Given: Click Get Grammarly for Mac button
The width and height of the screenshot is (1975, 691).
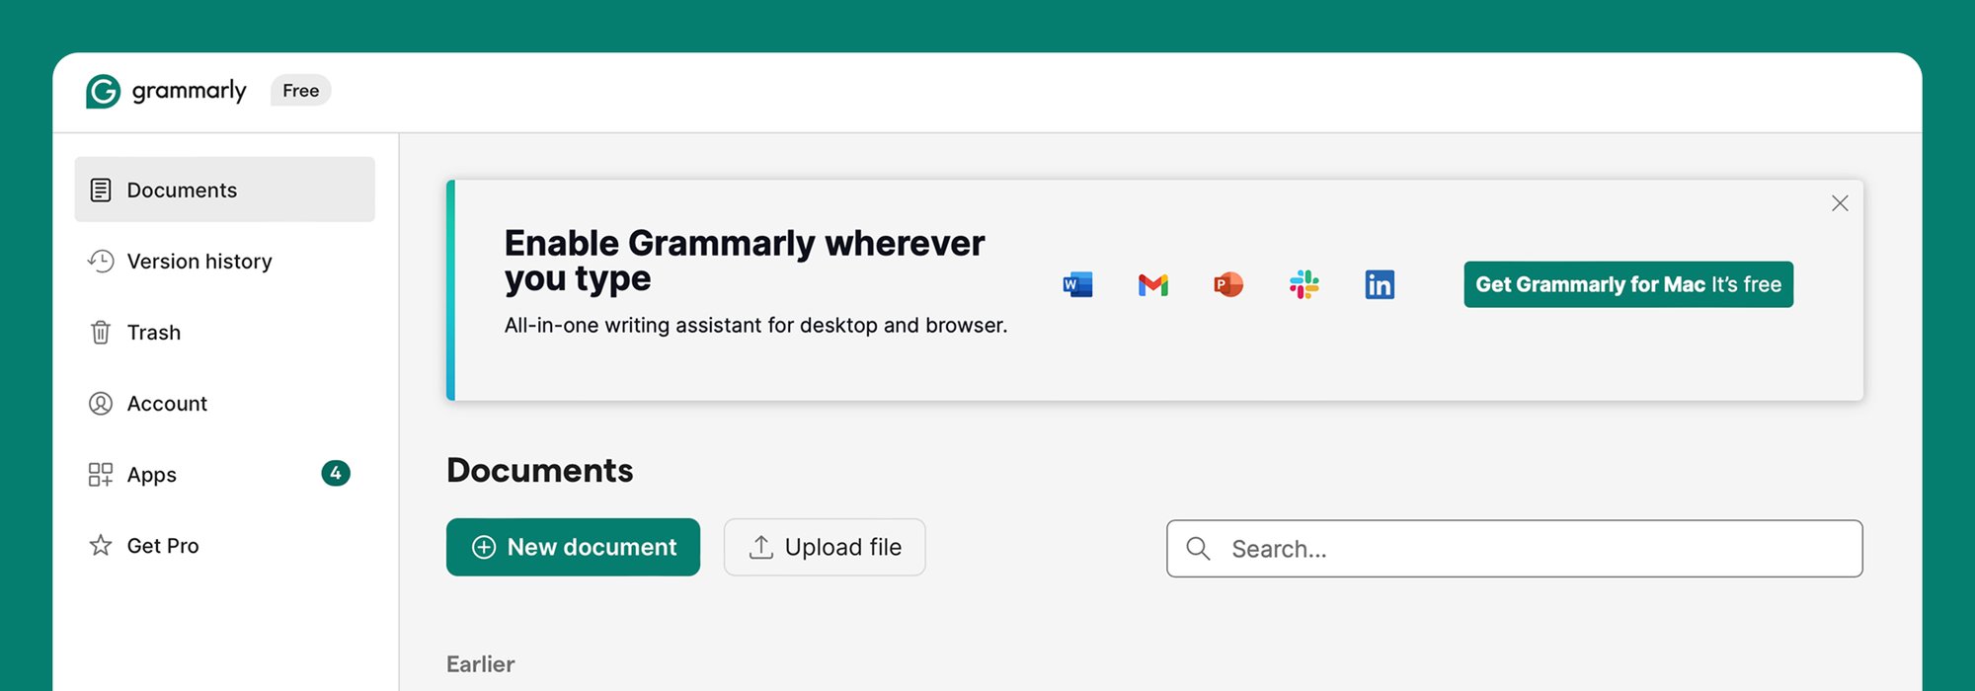Looking at the screenshot, I should click(1628, 284).
